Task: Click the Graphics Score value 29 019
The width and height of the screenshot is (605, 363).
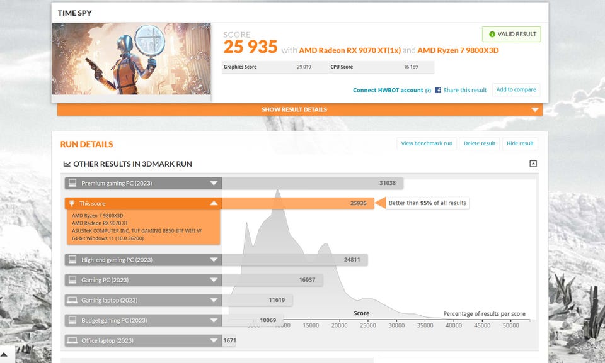Action: click(304, 67)
